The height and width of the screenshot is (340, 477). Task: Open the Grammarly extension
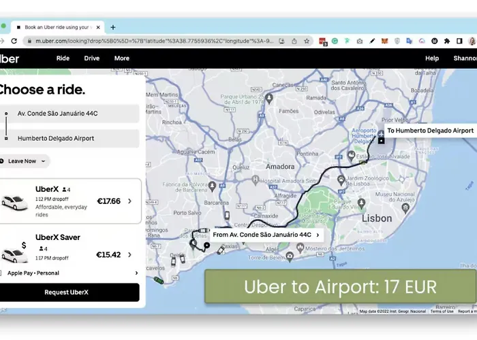tap(335, 41)
